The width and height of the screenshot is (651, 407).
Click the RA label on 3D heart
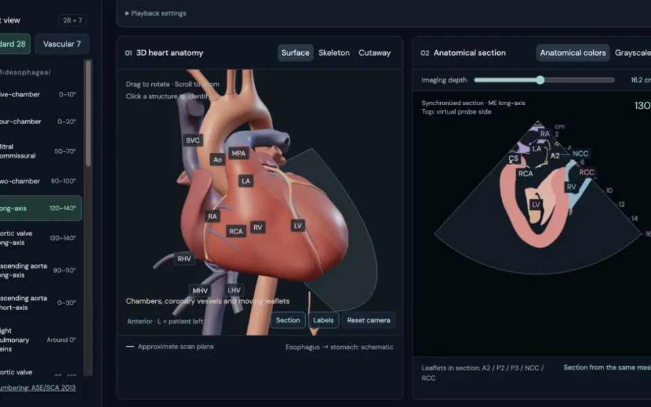(x=212, y=216)
